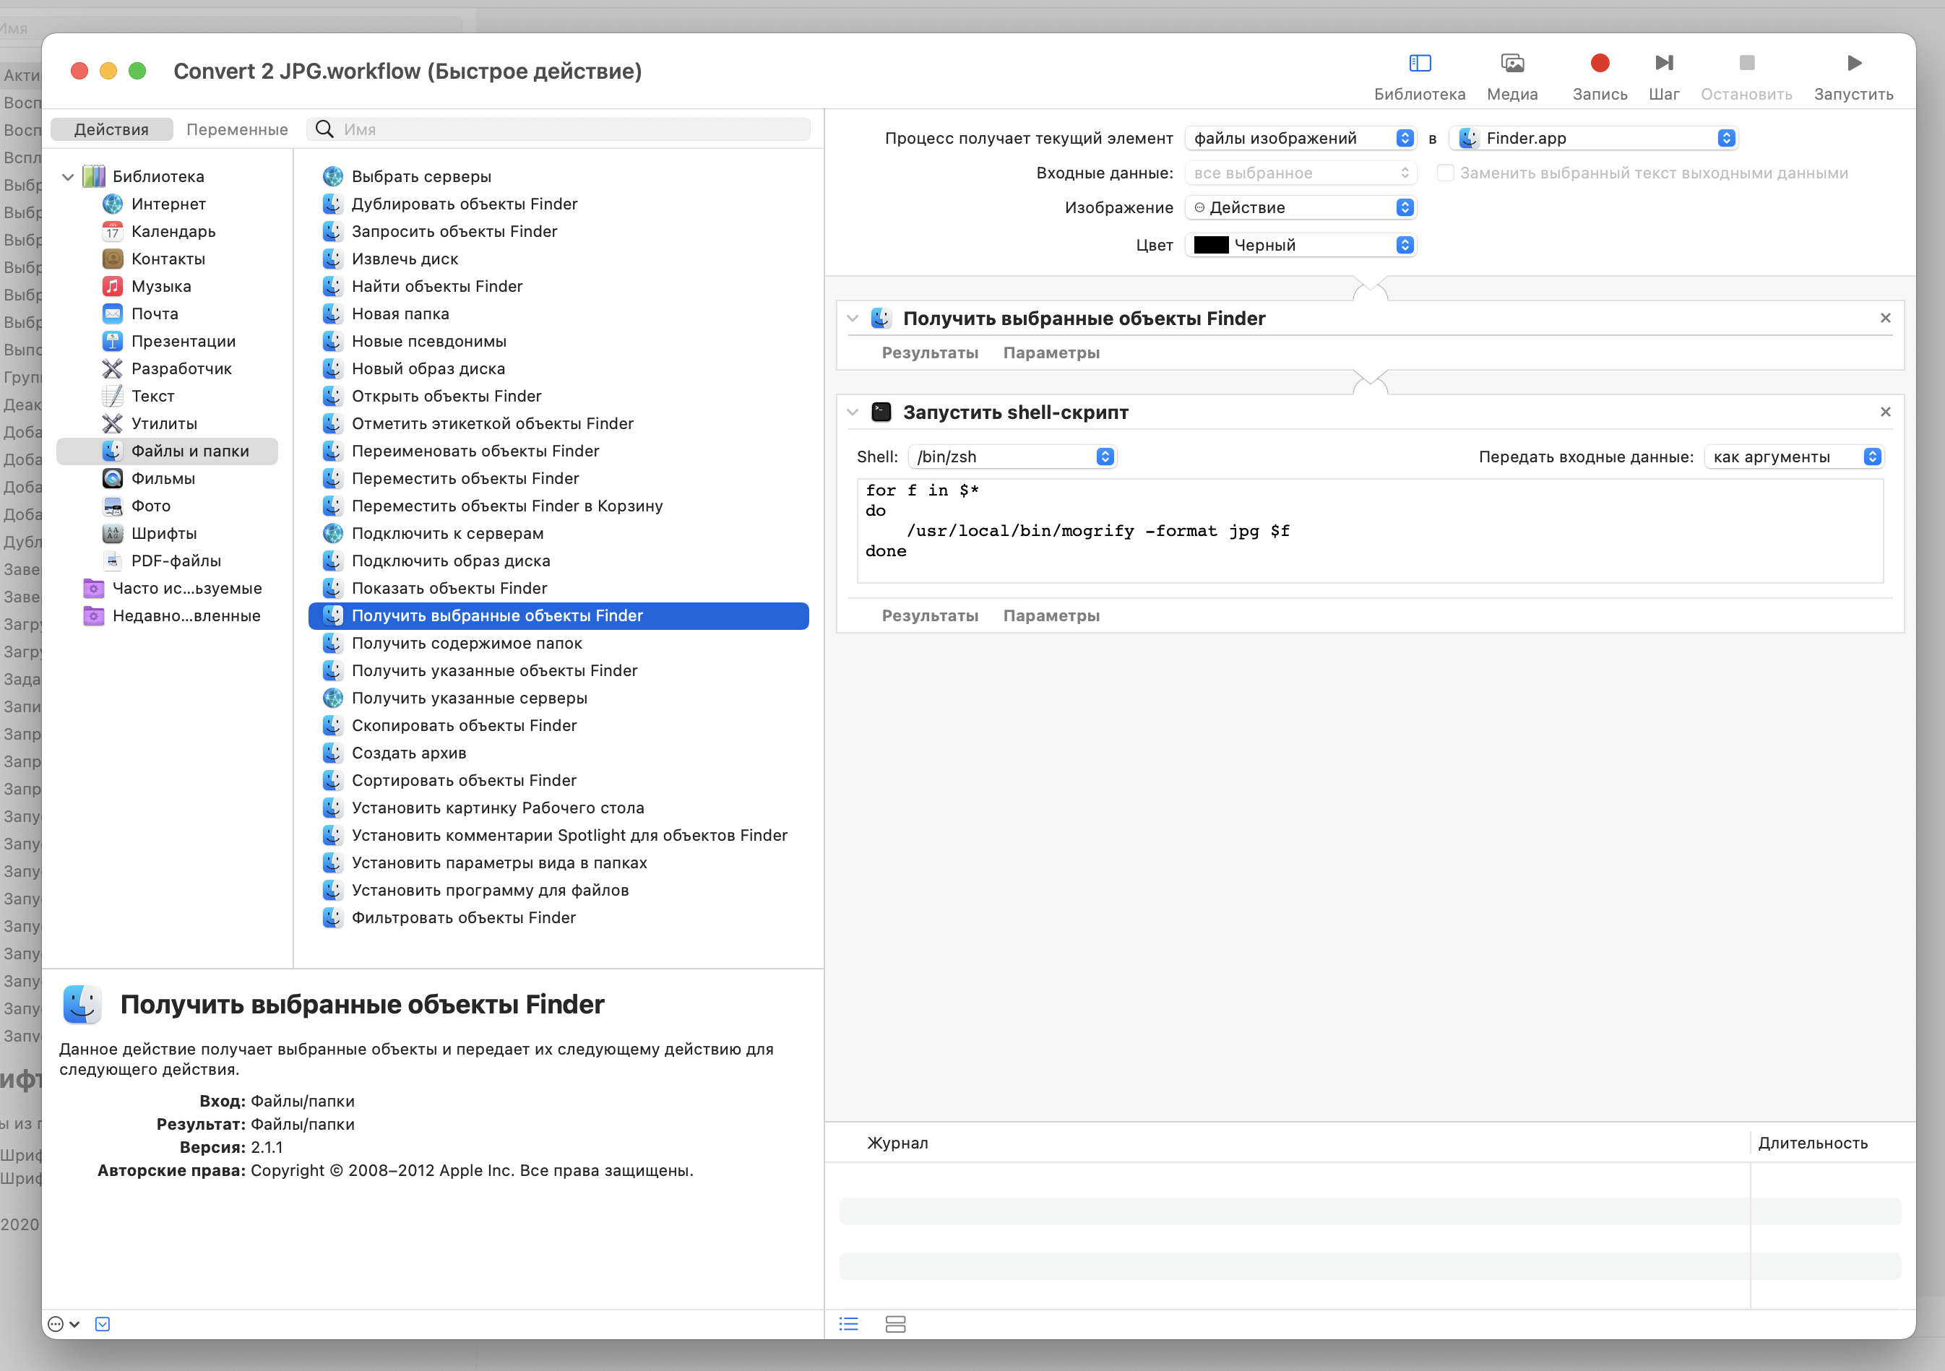
Task: Enable Заменить выбранный текст checkbox
Action: 1445,173
